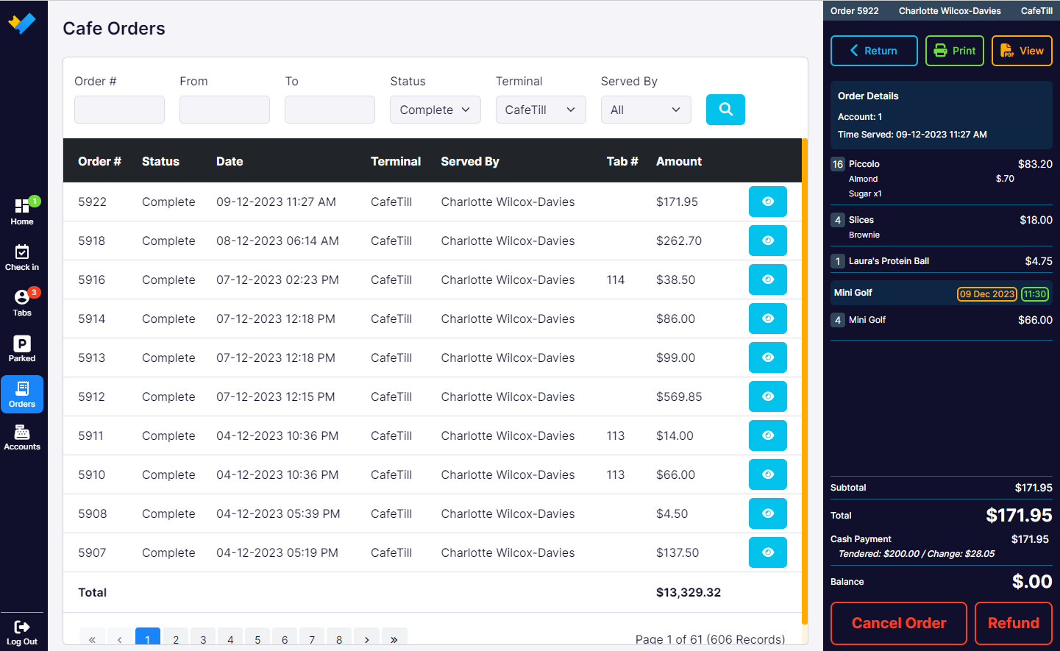Click the Log Out icon
The width and height of the screenshot is (1060, 651).
tap(22, 632)
